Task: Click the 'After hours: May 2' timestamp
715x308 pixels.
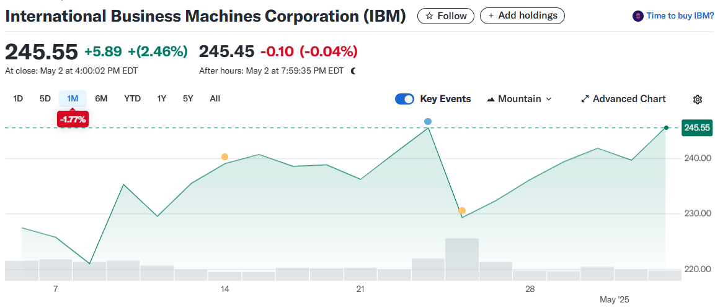Action: [x=272, y=71]
